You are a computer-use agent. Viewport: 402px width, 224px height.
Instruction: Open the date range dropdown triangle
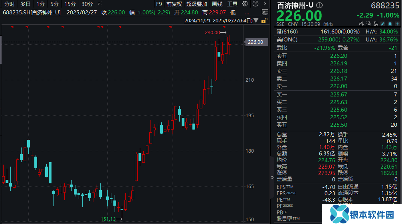coord(255,20)
